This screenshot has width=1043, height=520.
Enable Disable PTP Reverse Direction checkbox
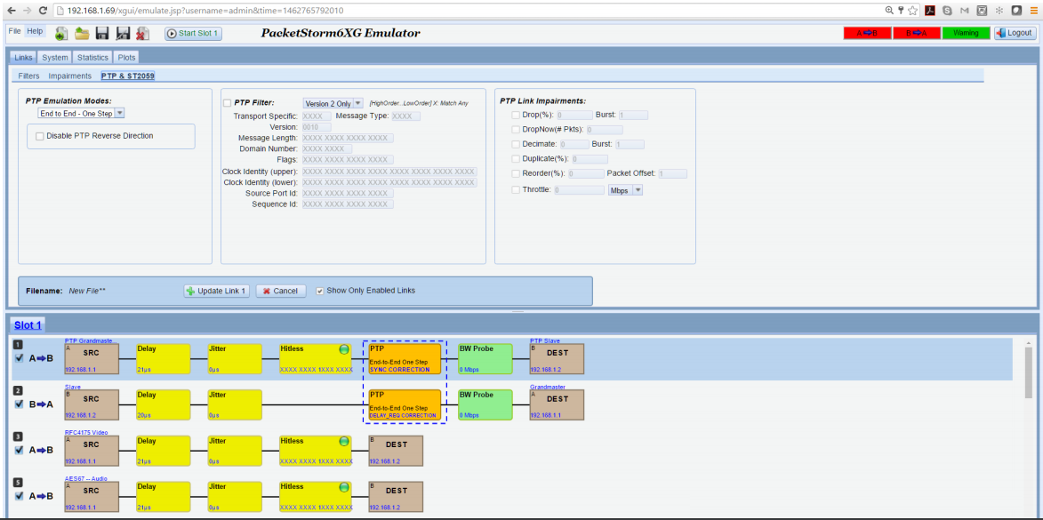[x=40, y=136]
